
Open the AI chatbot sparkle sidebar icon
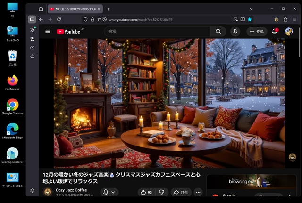click(32, 30)
